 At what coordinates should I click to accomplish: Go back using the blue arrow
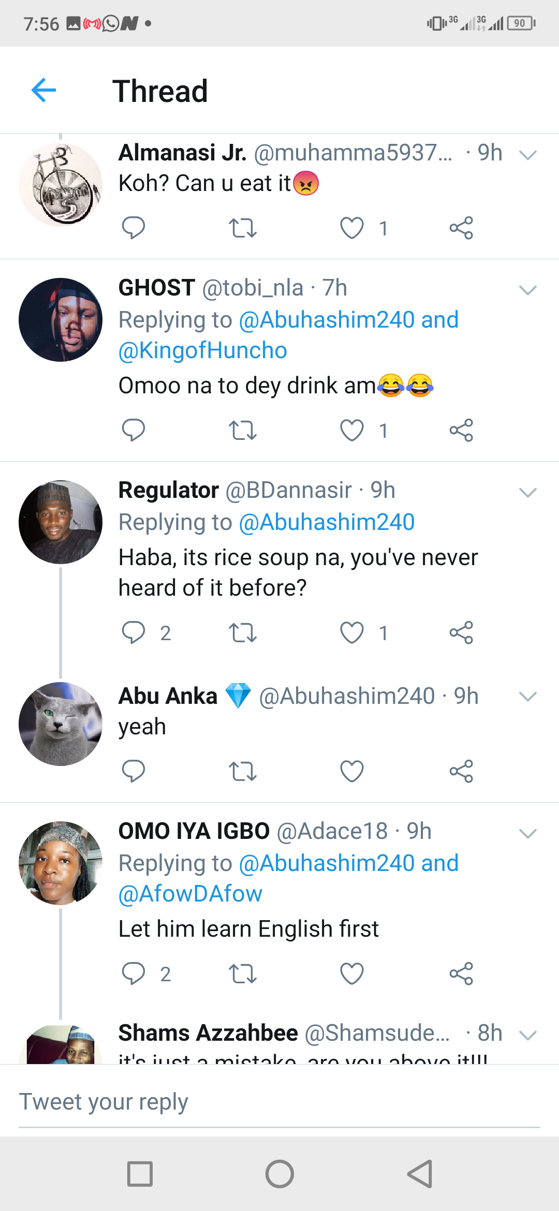pyautogui.click(x=43, y=91)
